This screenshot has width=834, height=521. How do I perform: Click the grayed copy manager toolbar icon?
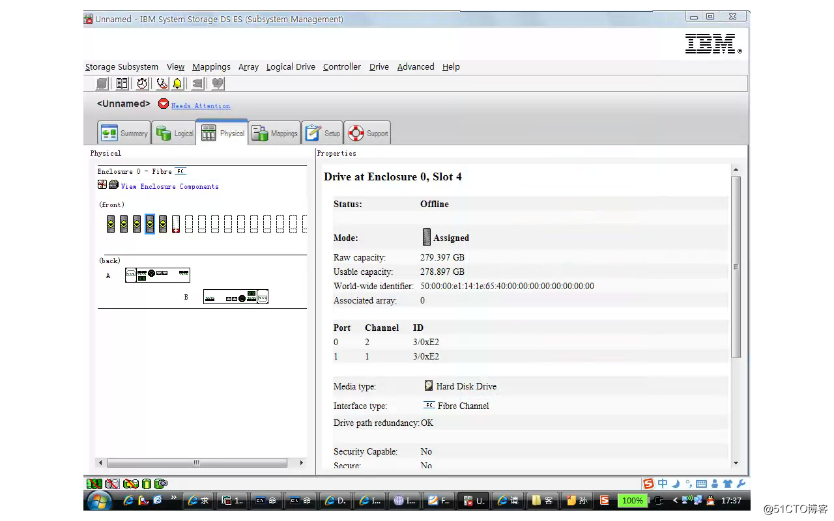pyautogui.click(x=218, y=83)
